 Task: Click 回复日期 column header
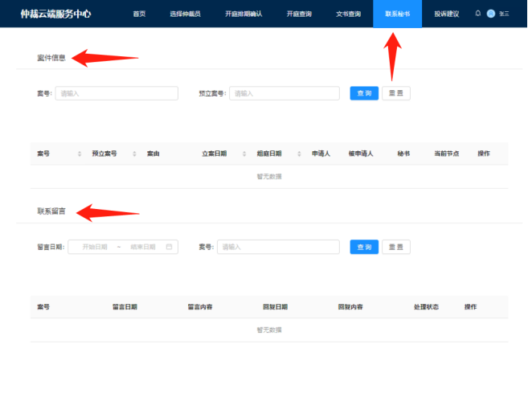(x=275, y=307)
